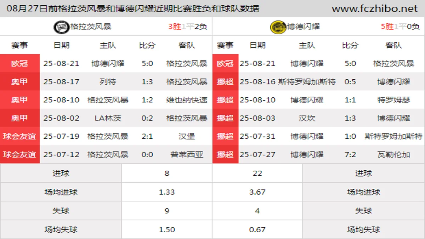Click the home team LA林茨
The height and width of the screenshot is (239, 425).
(x=108, y=118)
